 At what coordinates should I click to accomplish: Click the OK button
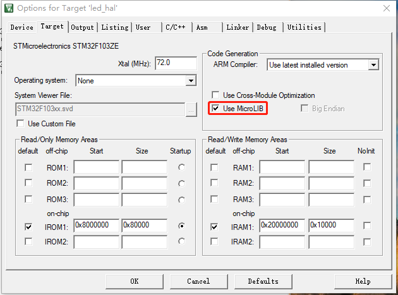click(x=135, y=281)
